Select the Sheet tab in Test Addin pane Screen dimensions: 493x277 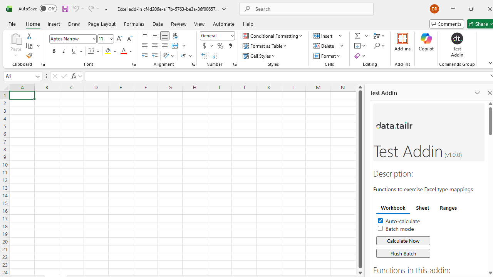click(423, 208)
